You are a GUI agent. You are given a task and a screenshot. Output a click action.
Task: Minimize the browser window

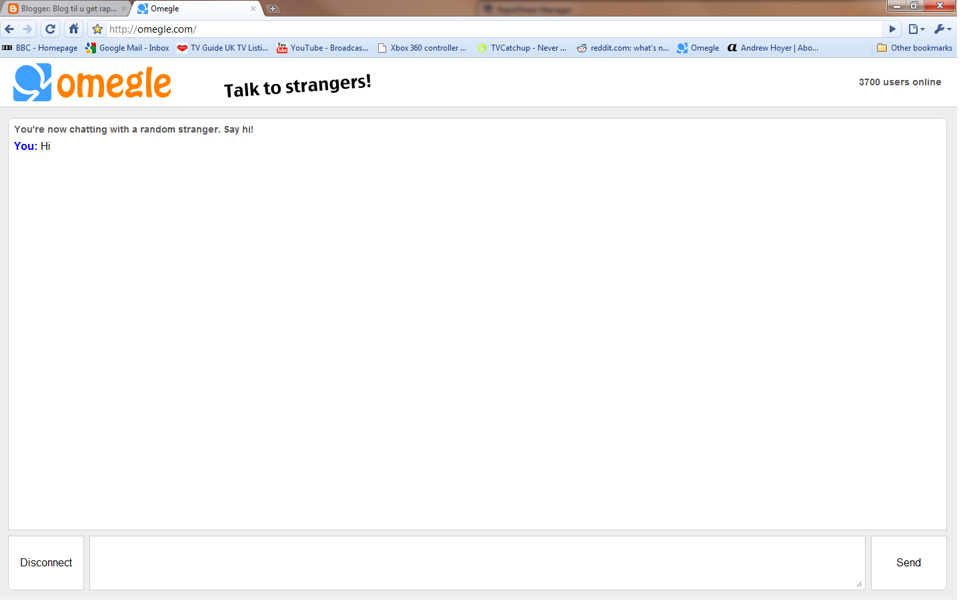tap(897, 6)
